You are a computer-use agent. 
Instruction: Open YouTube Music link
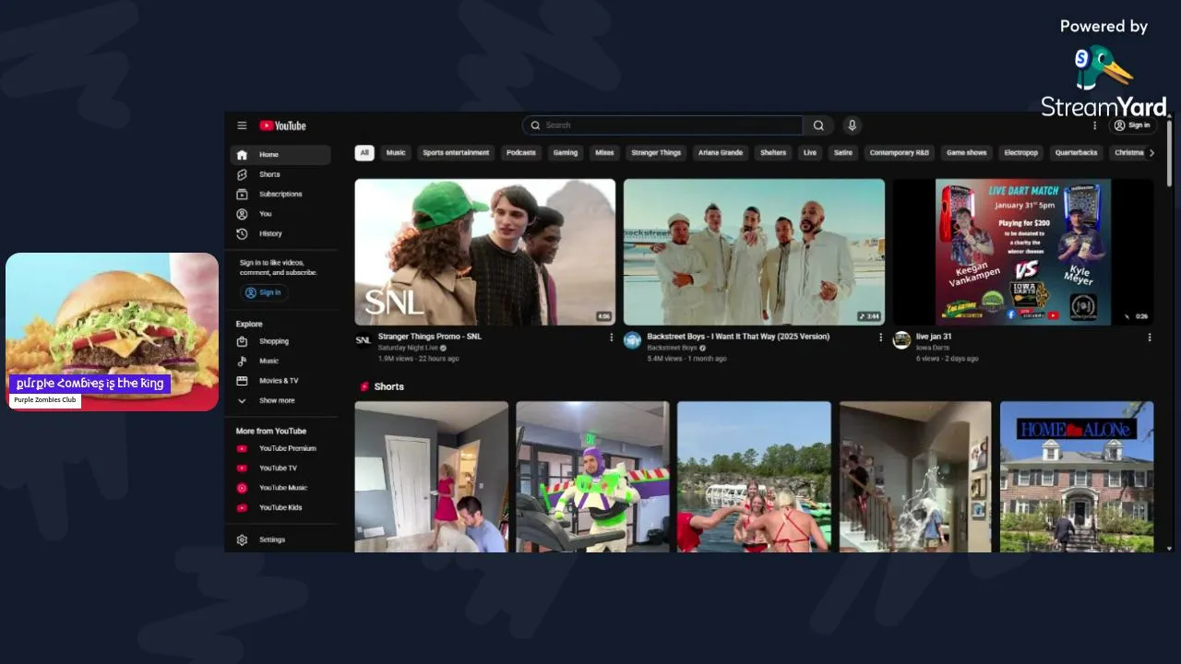click(x=280, y=488)
